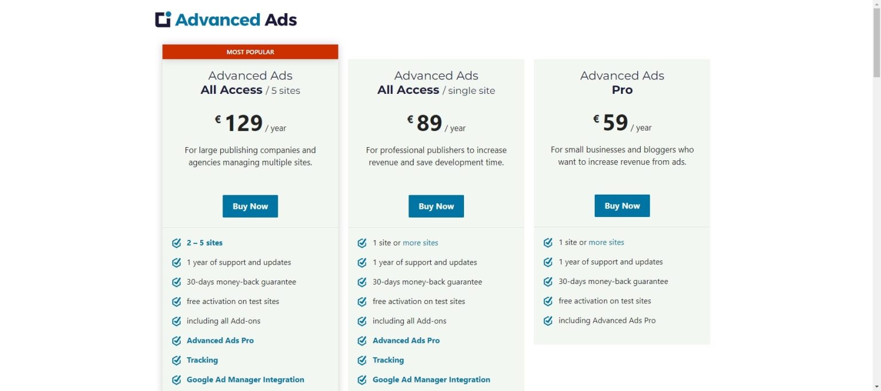Select the checkmark beside "30-days money-back guarantee" in Pro plan
Screen dimensions: 881x391
coord(547,281)
